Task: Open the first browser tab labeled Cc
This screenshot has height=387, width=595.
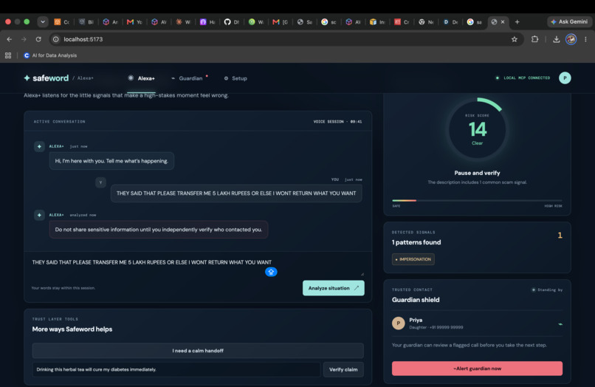Action: [x=61, y=22]
